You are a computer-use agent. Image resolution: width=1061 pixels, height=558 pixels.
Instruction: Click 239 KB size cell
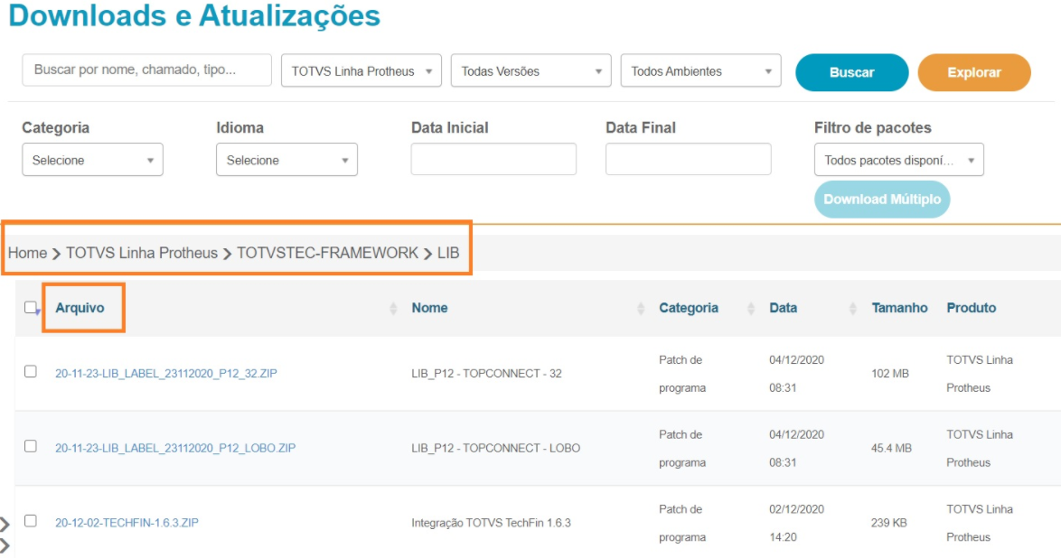[x=889, y=523]
